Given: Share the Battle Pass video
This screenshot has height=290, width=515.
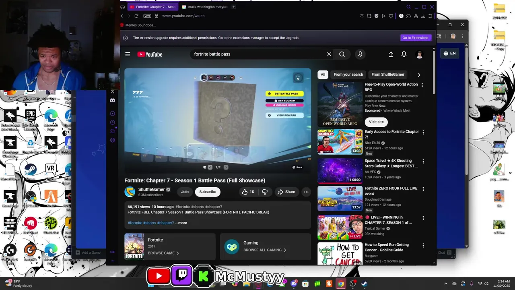Looking at the screenshot, I should 286,192.
